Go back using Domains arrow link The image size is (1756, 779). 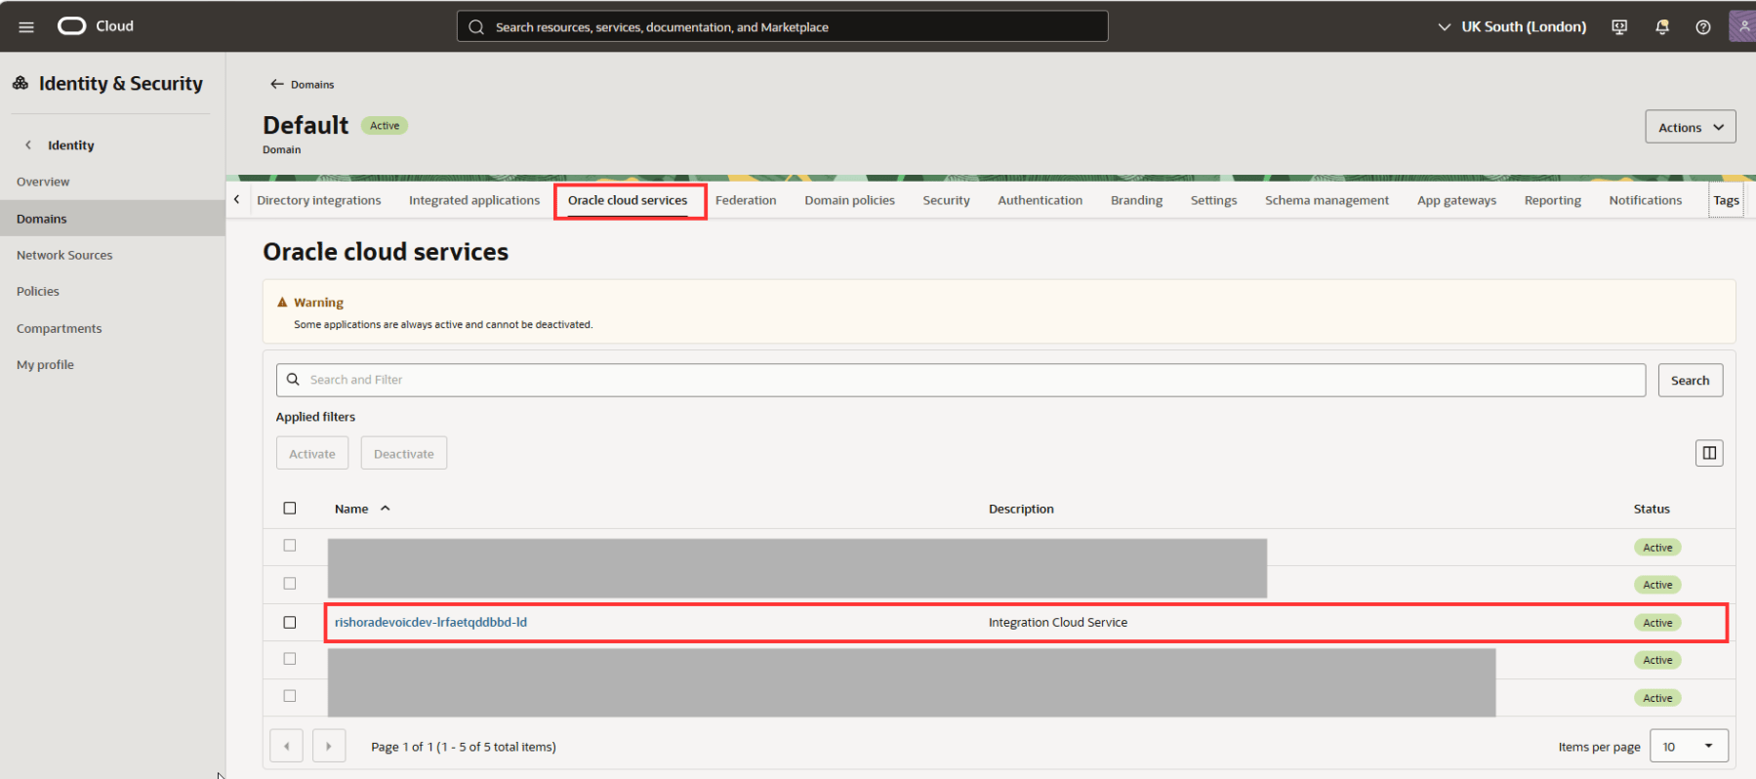(x=303, y=85)
